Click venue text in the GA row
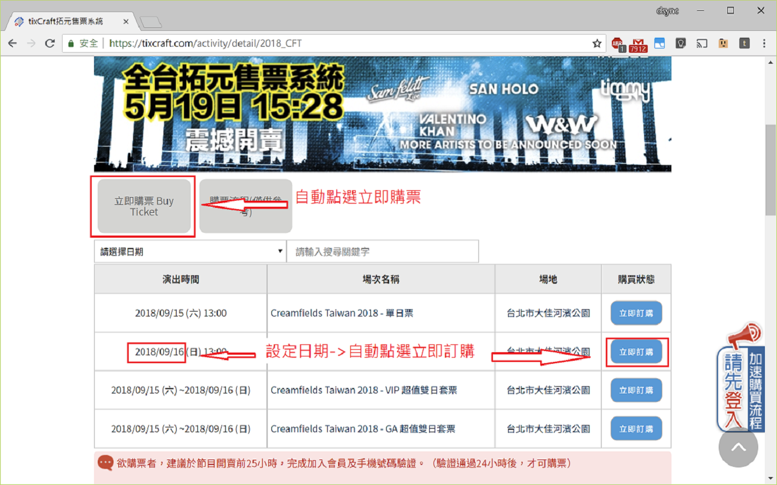 548,429
